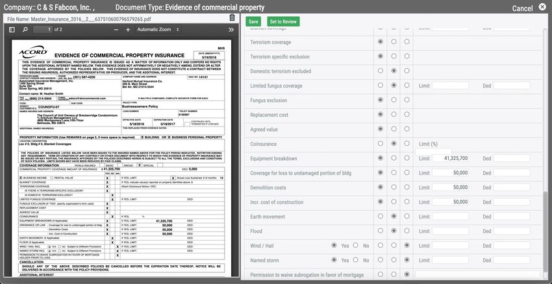Click the Demolition costs Ded field
The image size is (552, 284).
pos(512,187)
